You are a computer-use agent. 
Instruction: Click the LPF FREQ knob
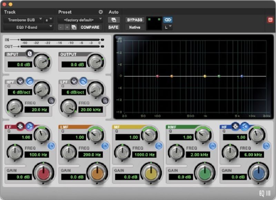pyautogui.click(x=69, y=107)
